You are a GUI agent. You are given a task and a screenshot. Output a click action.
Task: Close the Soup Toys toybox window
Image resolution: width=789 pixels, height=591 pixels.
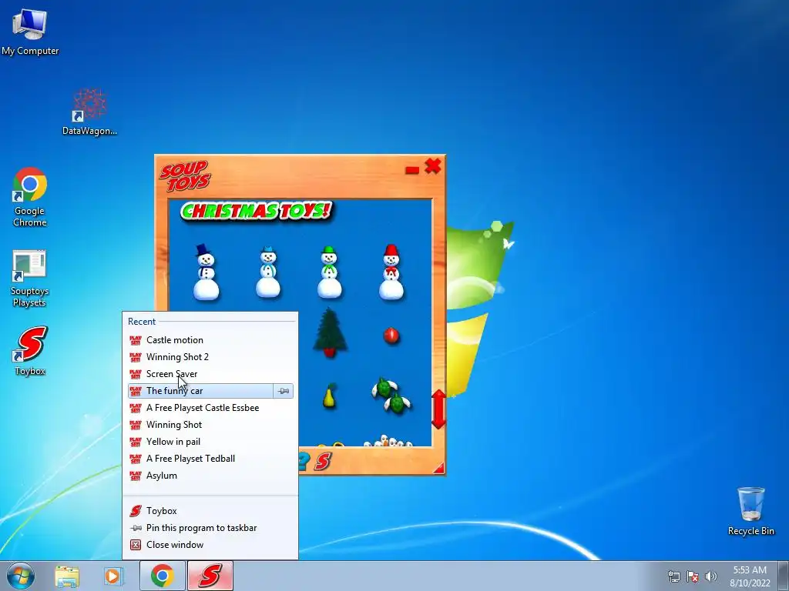(433, 166)
